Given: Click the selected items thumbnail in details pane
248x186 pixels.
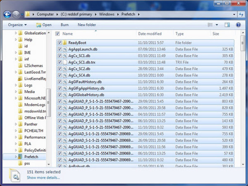Looking at the screenshot, I should (x=14, y=175).
